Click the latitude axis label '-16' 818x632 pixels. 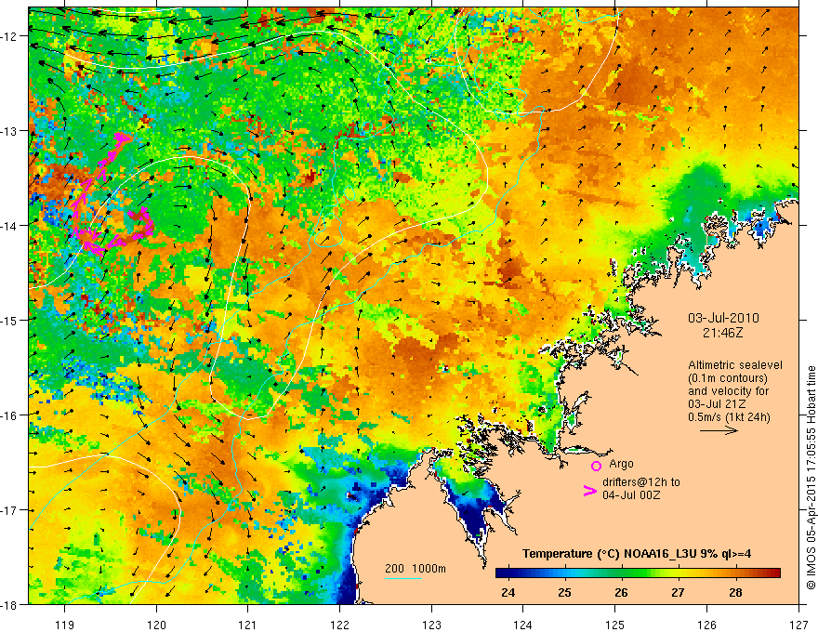coord(10,415)
